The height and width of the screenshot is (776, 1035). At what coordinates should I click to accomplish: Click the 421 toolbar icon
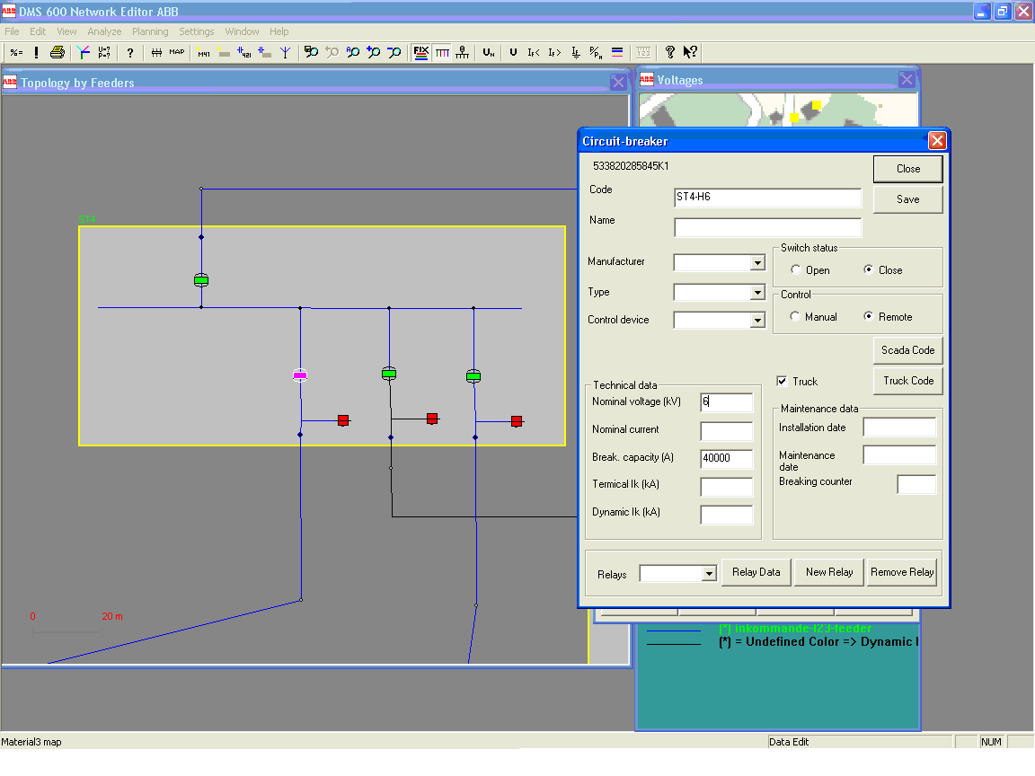[244, 52]
